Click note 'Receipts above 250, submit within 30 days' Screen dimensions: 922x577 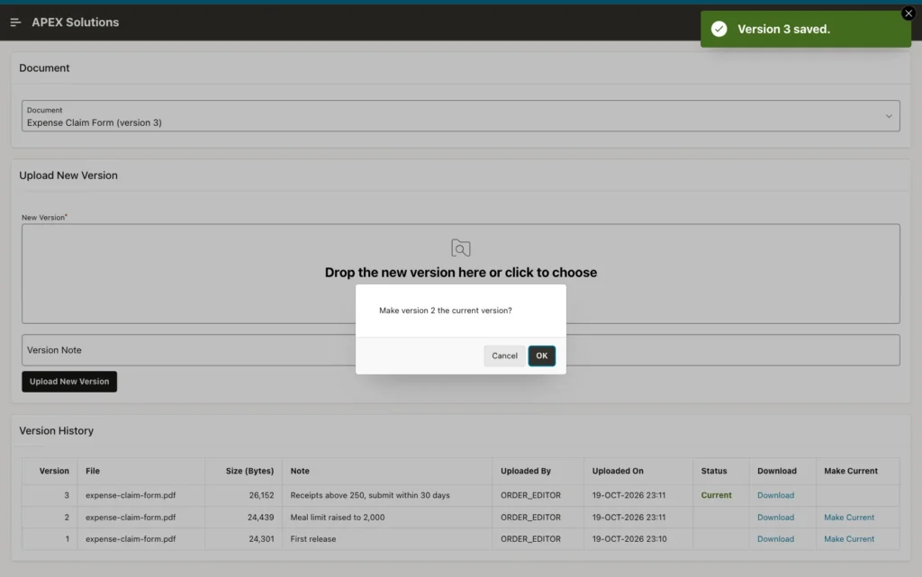[x=369, y=495]
